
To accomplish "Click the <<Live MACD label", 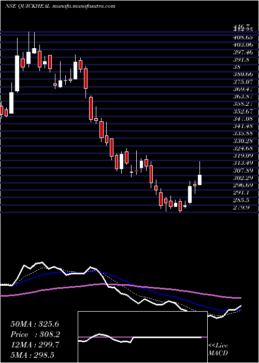I will (x=218, y=350).
